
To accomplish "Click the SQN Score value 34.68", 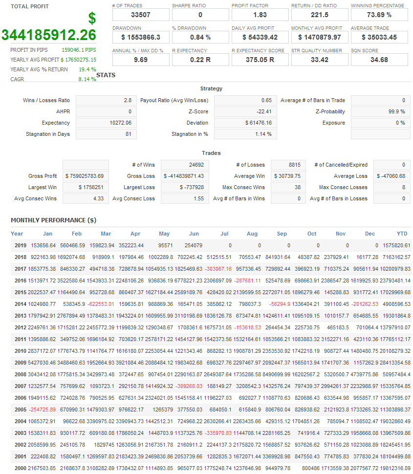I will (379, 60).
